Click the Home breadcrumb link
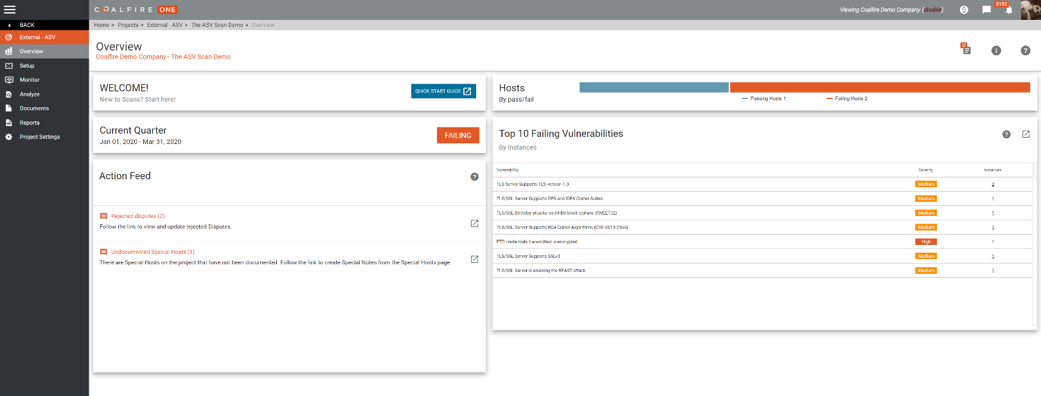The width and height of the screenshot is (1041, 396). pos(102,25)
